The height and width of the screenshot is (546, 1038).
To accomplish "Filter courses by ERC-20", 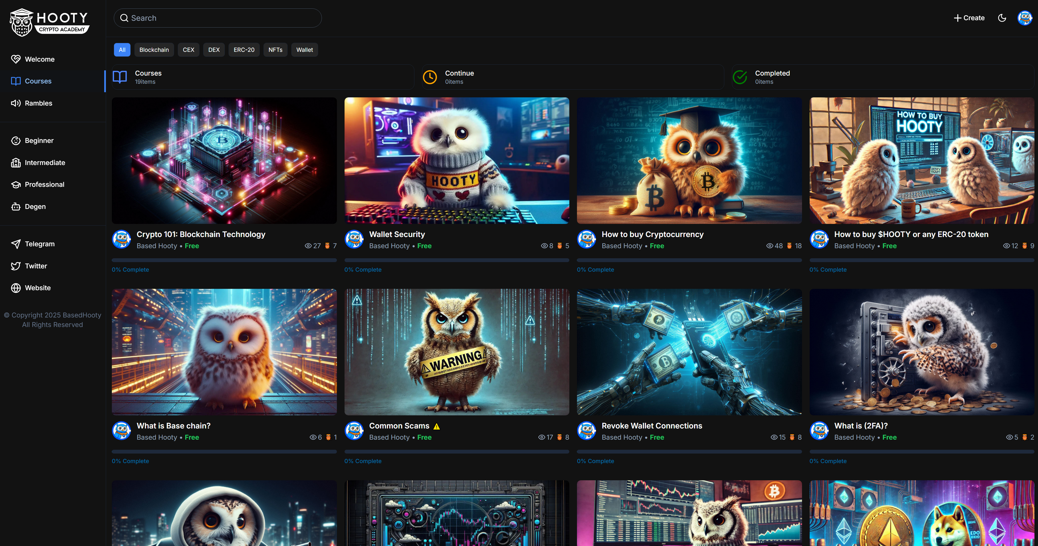I will click(244, 50).
